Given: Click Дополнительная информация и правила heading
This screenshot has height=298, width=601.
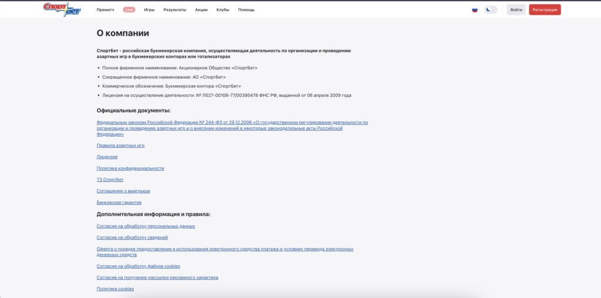Looking at the screenshot, I should coord(153,215).
